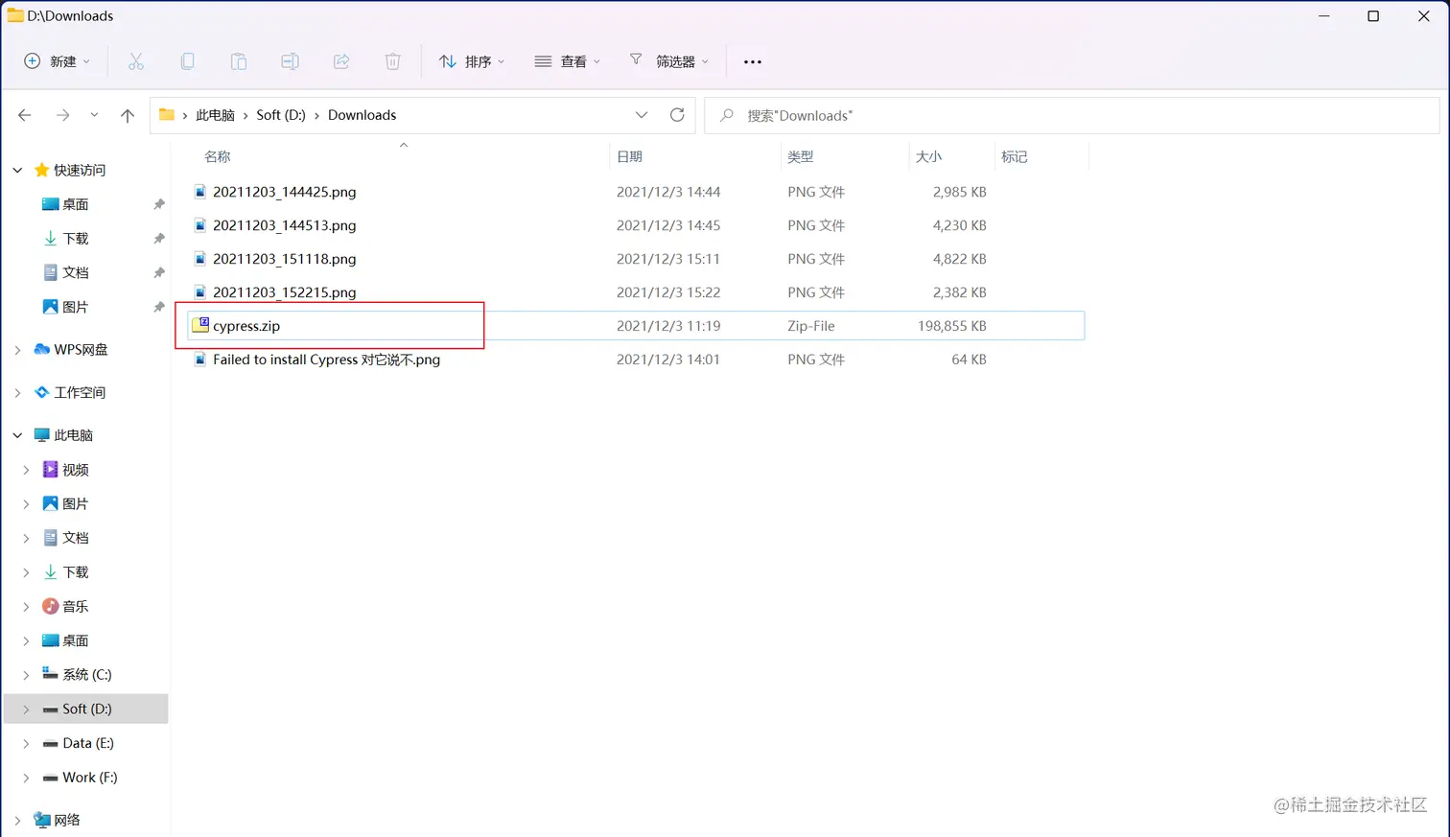1450x837 pixels.
Task: Select the Soft (D:) drive in sidebar
Action: click(86, 709)
